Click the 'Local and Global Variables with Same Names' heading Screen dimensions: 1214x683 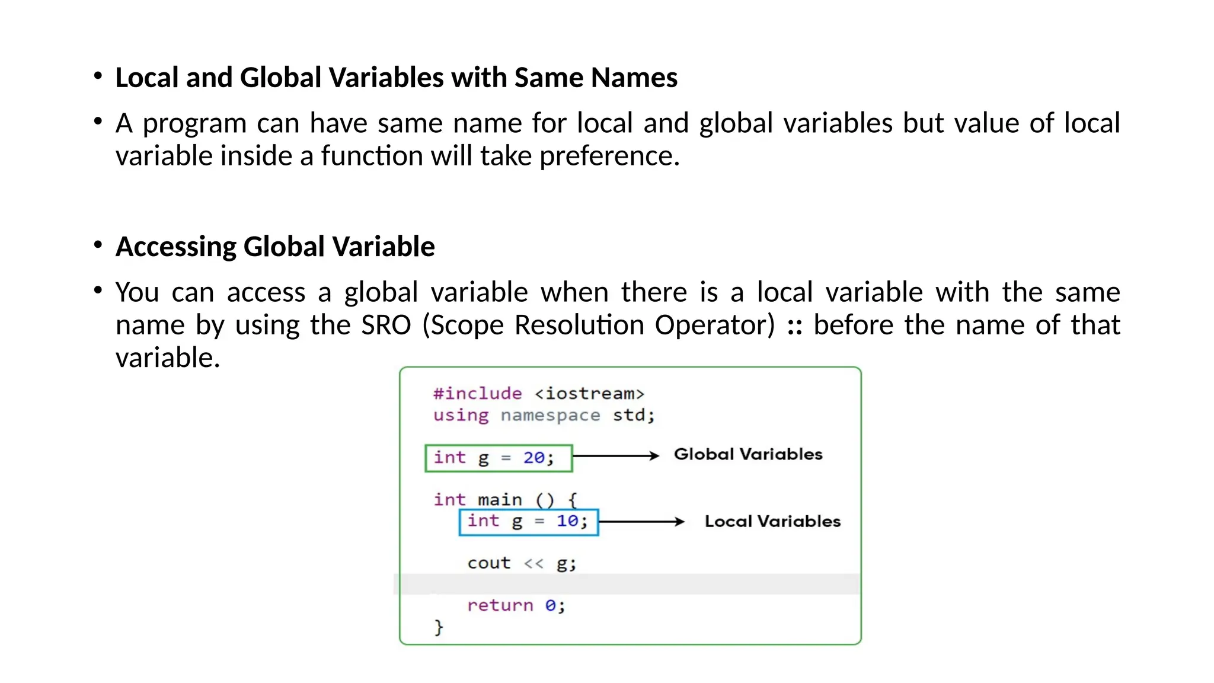pos(396,78)
